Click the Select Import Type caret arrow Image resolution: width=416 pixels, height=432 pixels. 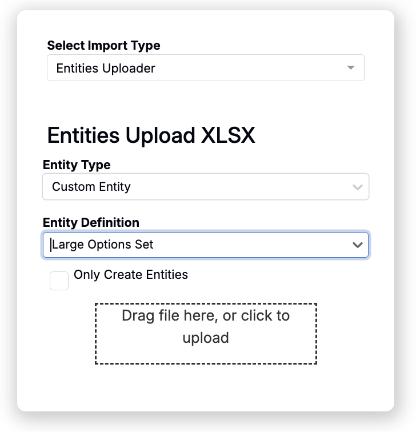351,68
